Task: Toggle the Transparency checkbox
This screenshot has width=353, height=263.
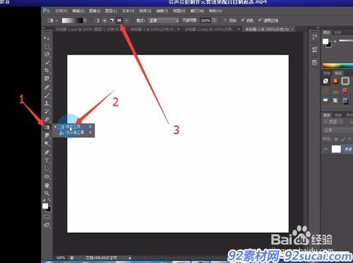Action: click(x=260, y=21)
